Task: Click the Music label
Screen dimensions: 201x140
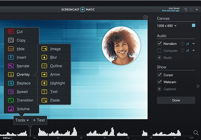Action: [168, 58]
